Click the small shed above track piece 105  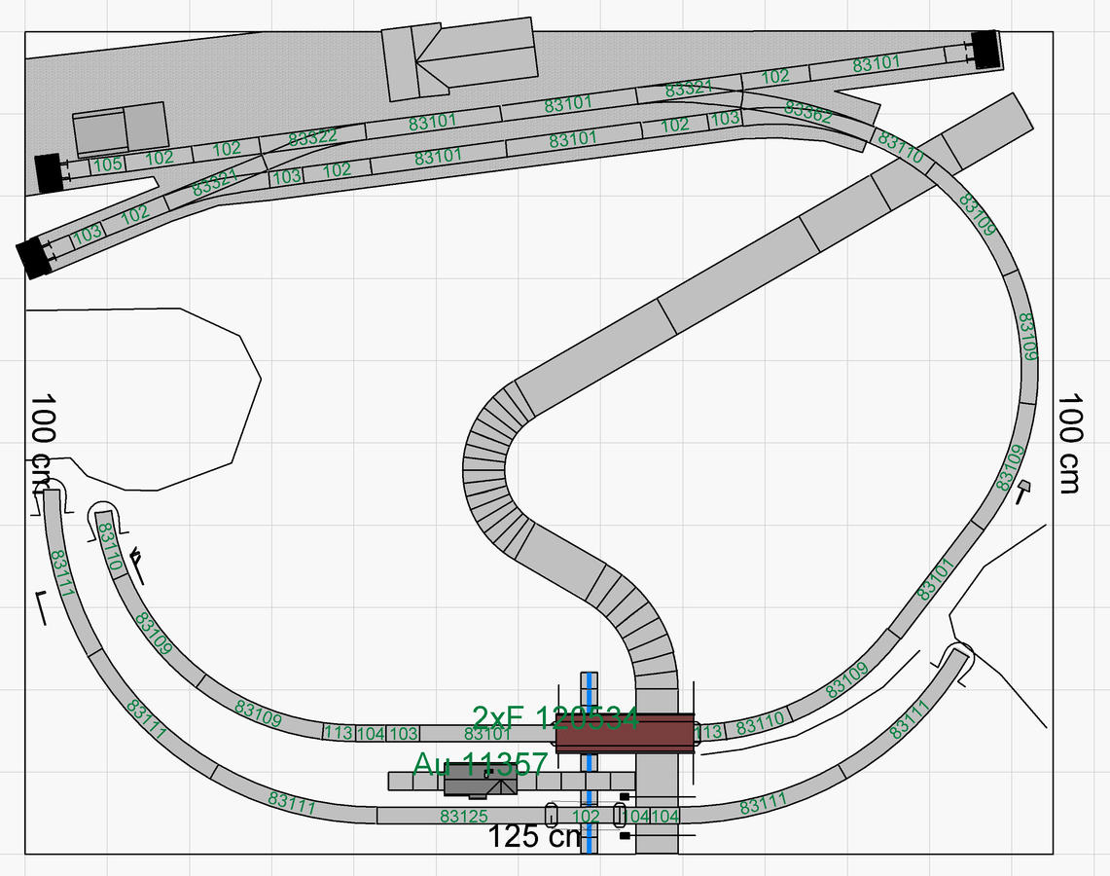coord(121,128)
